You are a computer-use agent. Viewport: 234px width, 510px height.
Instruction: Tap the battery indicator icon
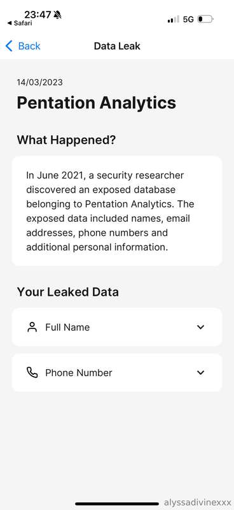tap(205, 19)
